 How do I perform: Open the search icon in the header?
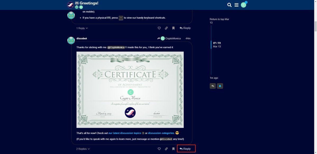[229, 5]
